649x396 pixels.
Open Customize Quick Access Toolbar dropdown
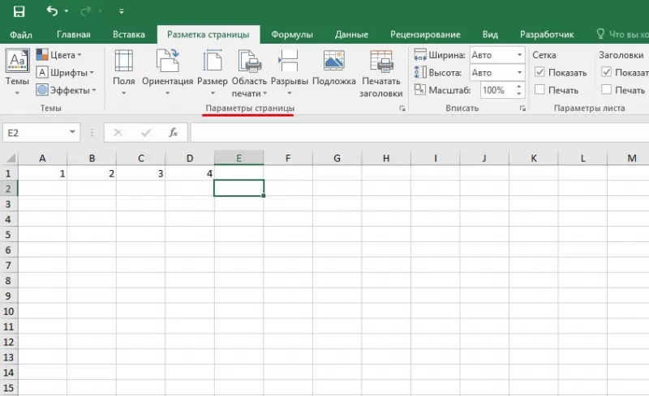click(x=121, y=11)
